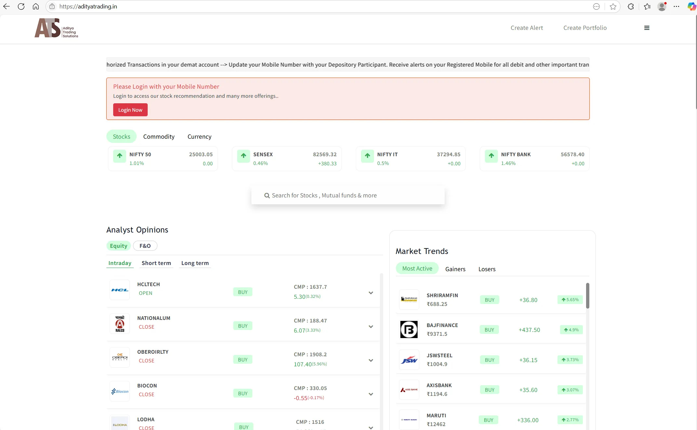Reload the current page

(x=21, y=6)
